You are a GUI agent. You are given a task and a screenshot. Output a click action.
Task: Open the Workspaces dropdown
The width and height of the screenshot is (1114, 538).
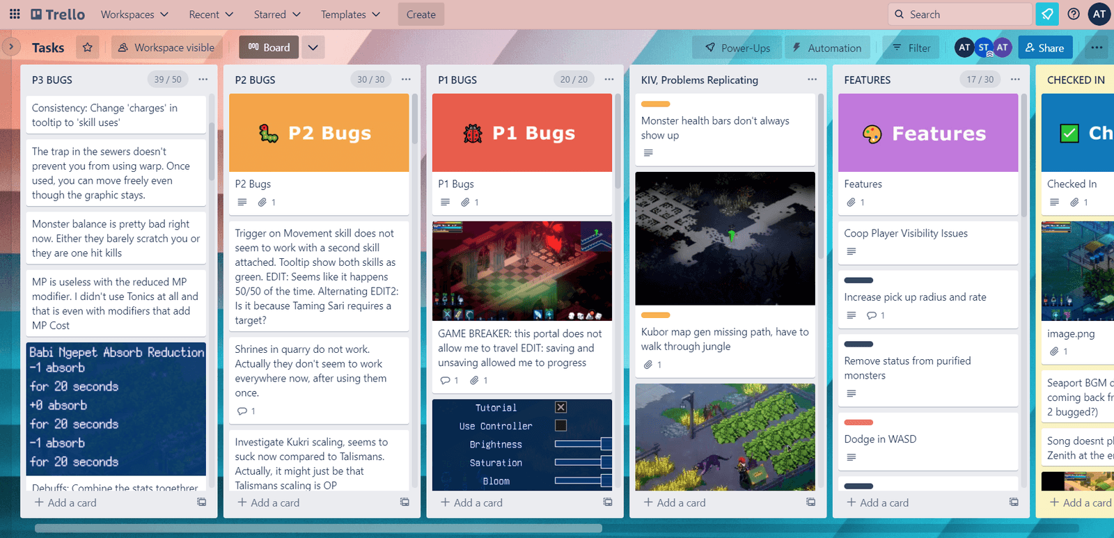[134, 14]
